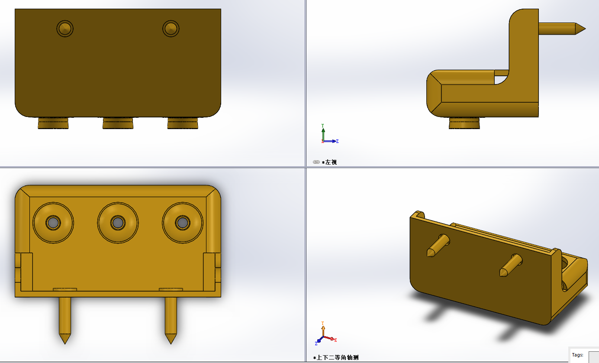Select the center circular boss in the bottom-left viewport

pos(118,223)
